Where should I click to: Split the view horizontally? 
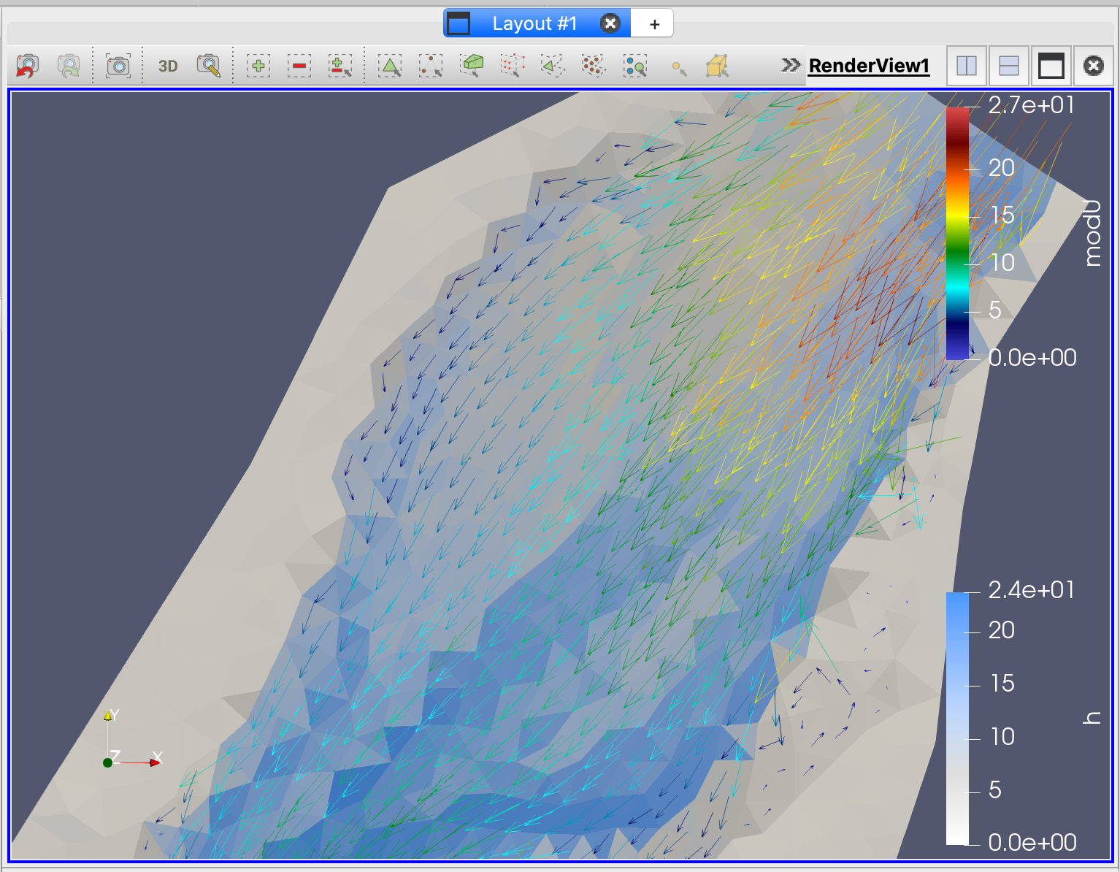point(967,66)
